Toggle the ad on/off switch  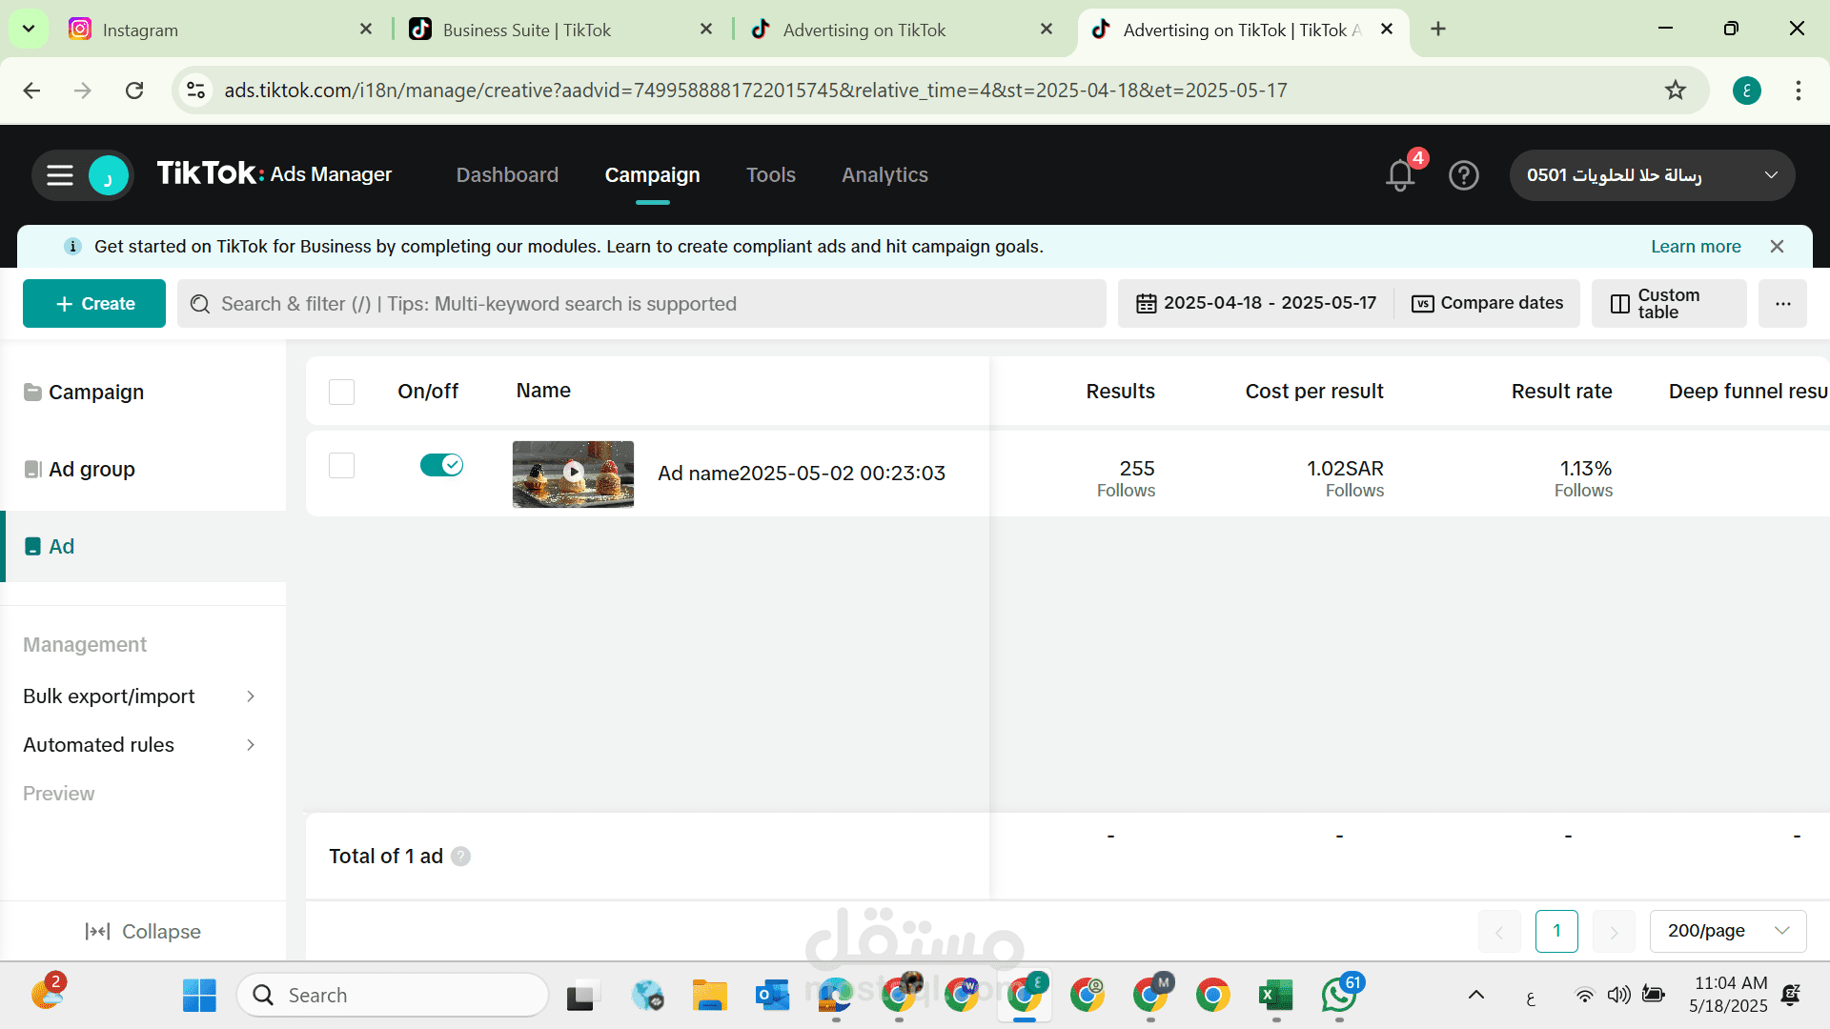click(x=441, y=465)
